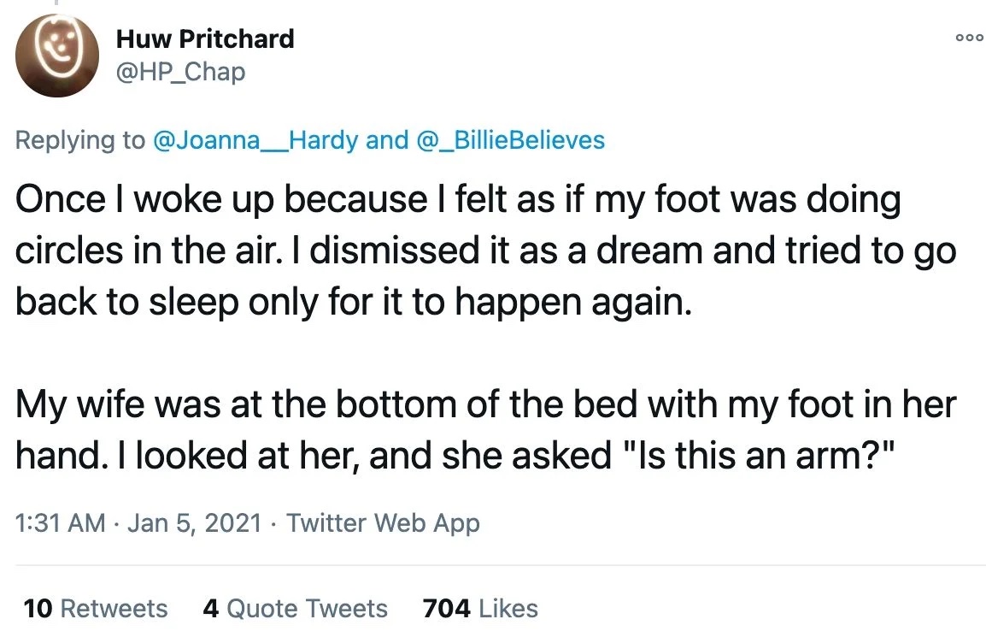The width and height of the screenshot is (986, 631).
Task: Open the @_BillieBelieves mention
Action: (x=511, y=139)
